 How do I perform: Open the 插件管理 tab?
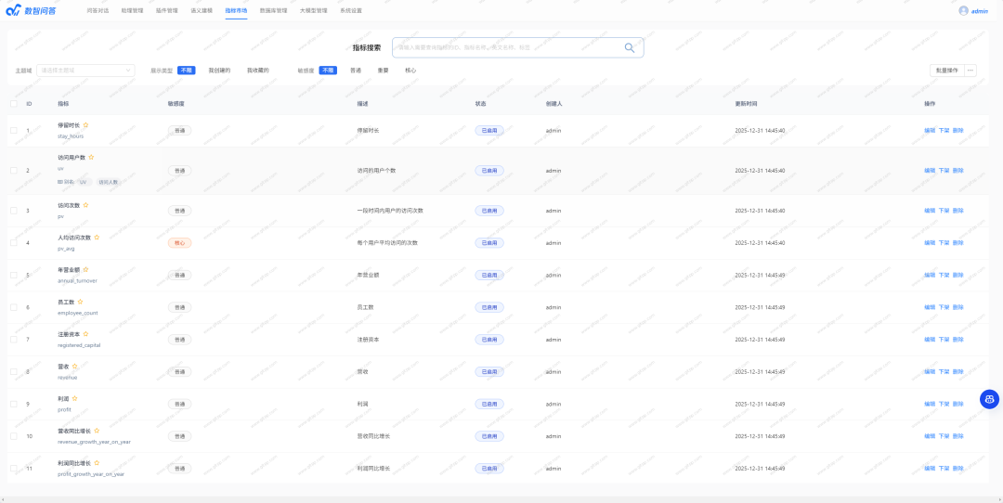coord(167,11)
